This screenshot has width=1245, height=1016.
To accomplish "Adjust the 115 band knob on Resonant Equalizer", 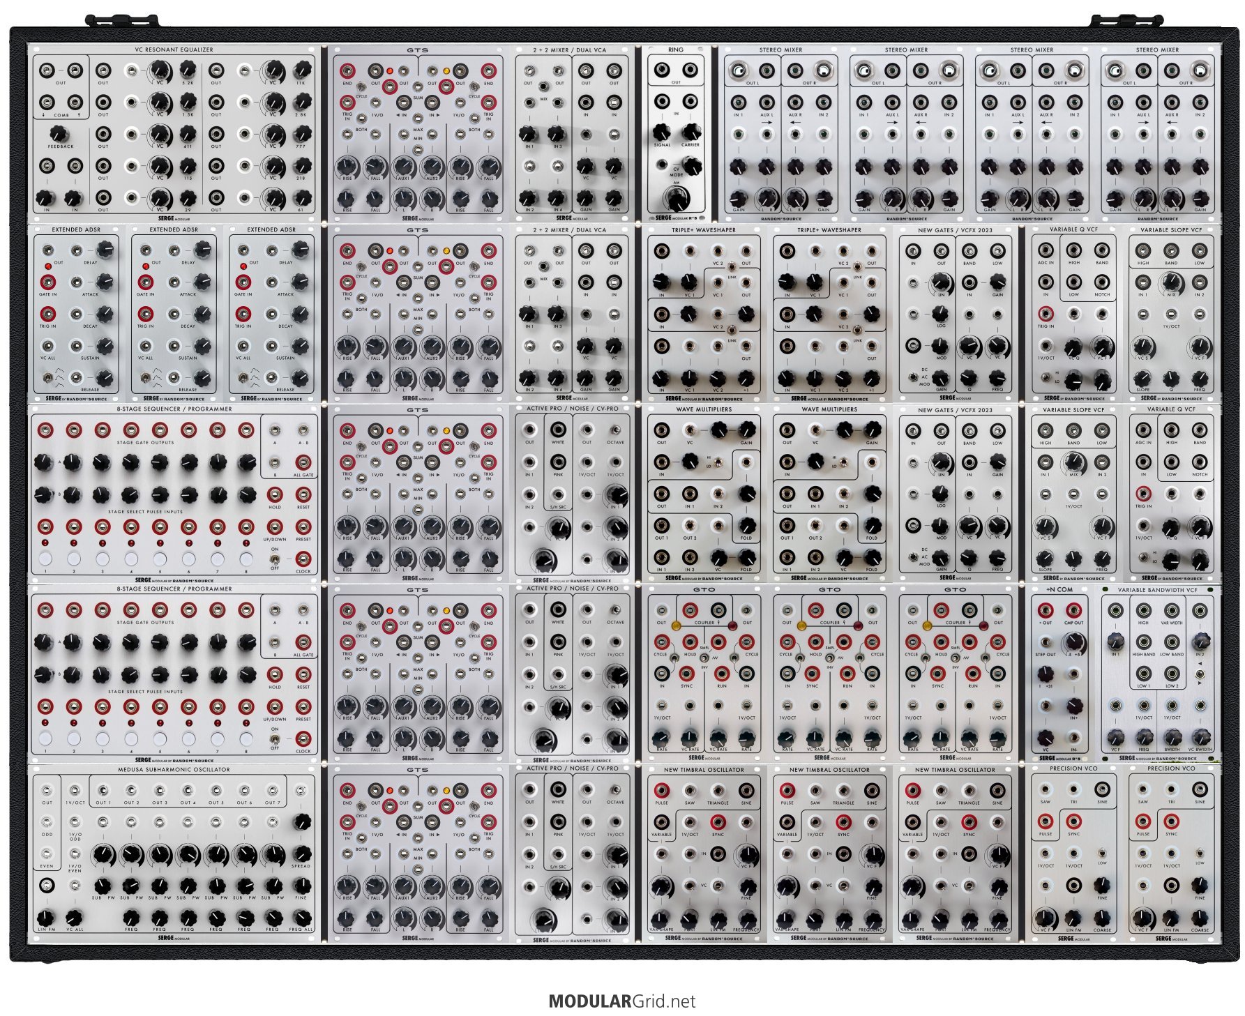I will coord(188,166).
